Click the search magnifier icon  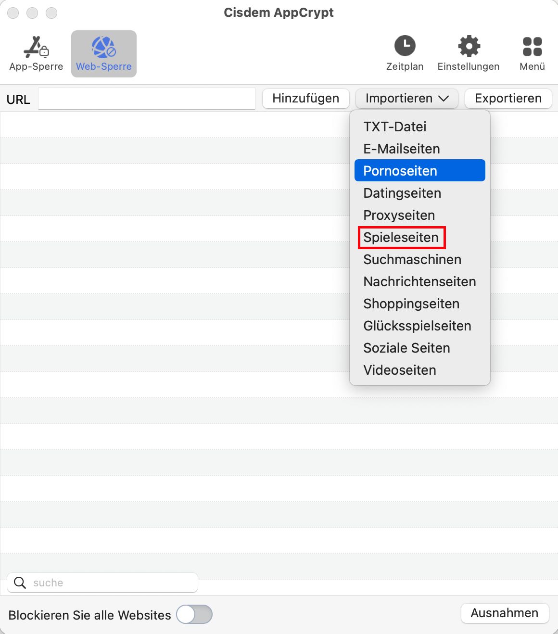(x=20, y=583)
